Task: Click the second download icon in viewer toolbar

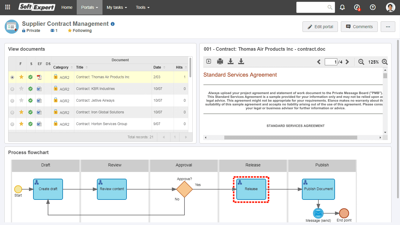Action: 241,61
